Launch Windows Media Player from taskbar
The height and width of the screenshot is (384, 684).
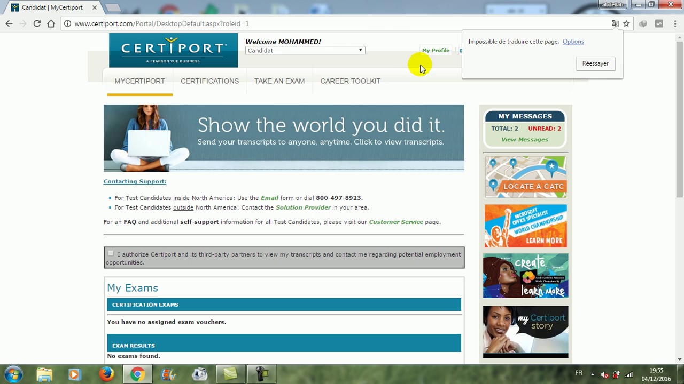[x=74, y=374]
